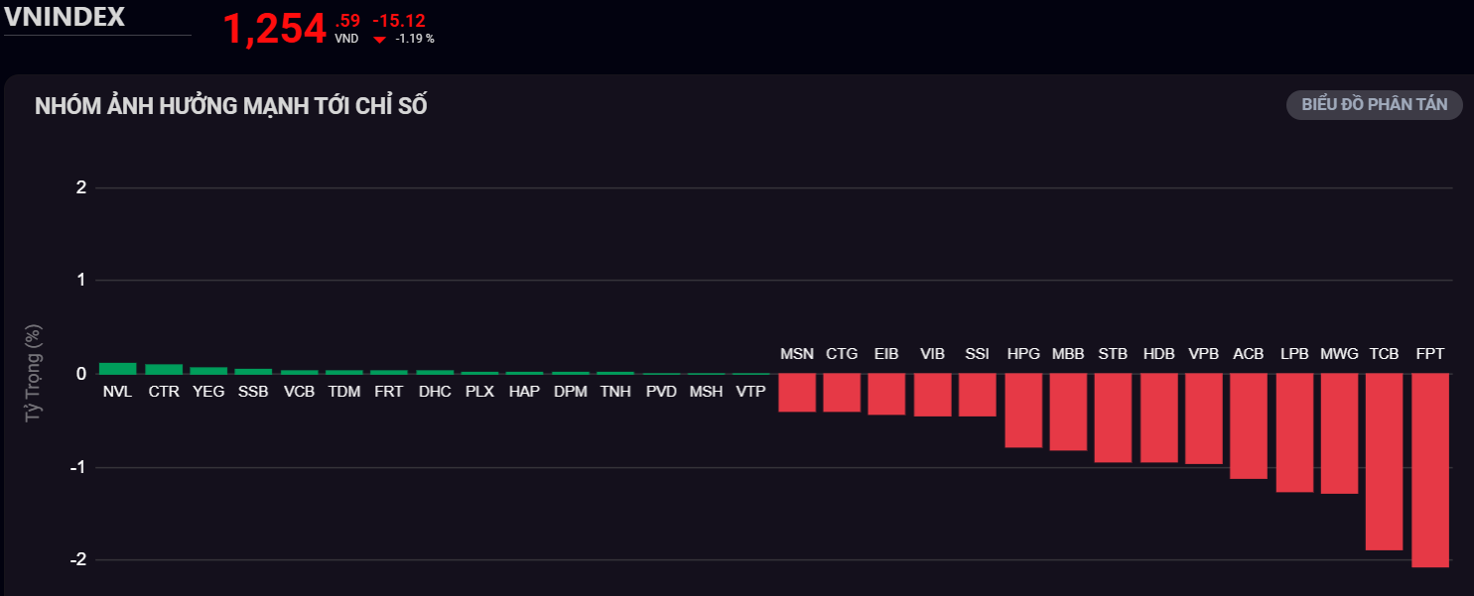Click the red down arrow indicator
Screen dimensions: 1474x596
pos(379,40)
